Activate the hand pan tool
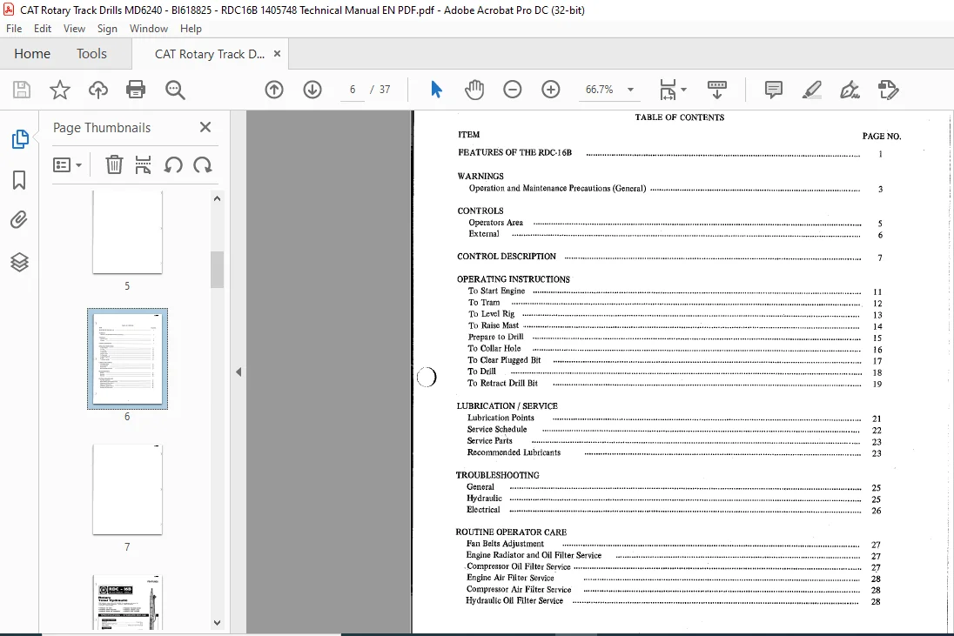This screenshot has height=636, width=954. point(474,90)
